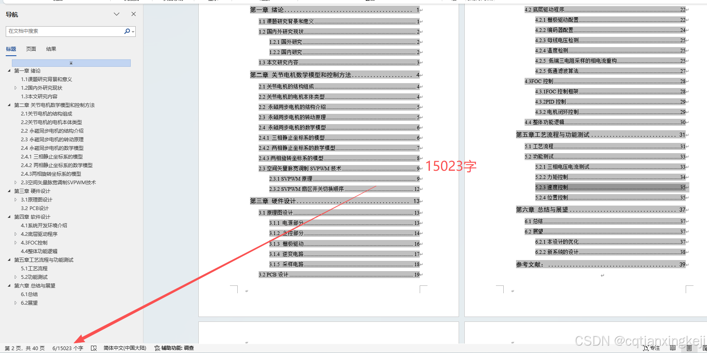The height and width of the screenshot is (353, 707).
Task: Switch to the 结果 tab
Action: tap(51, 49)
